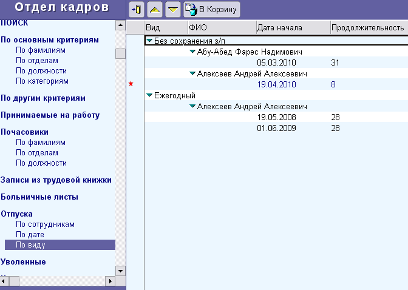Collapse 'Алексеев Андрей Алексеевич' under Без сохранения з/п

coord(192,73)
